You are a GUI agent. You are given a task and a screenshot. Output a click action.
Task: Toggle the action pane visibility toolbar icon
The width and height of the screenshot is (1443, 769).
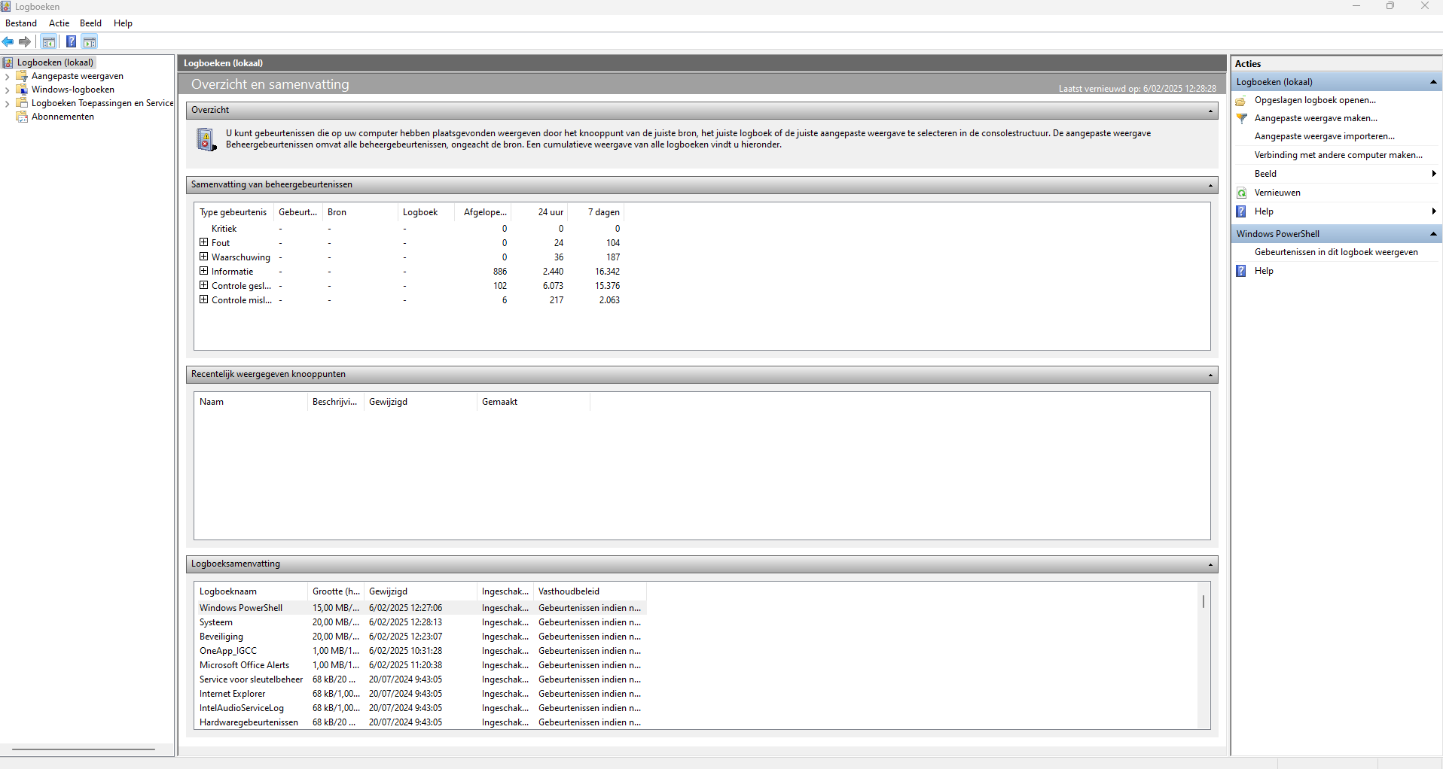[x=90, y=41]
